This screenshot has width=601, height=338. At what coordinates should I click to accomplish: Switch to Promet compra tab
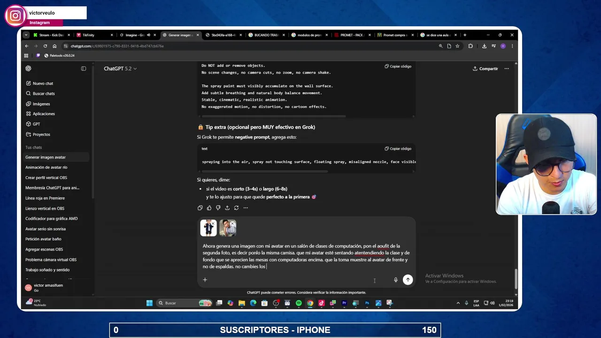coord(395,35)
